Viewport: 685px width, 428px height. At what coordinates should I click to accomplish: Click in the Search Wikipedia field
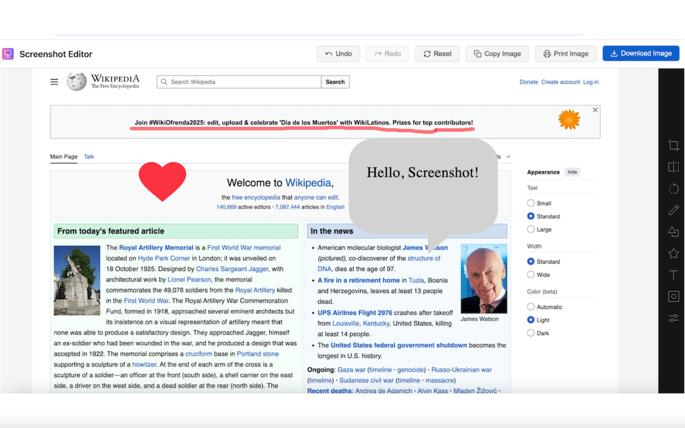(239, 82)
